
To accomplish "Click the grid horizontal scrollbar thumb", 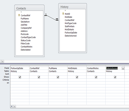I will point(14,106).
